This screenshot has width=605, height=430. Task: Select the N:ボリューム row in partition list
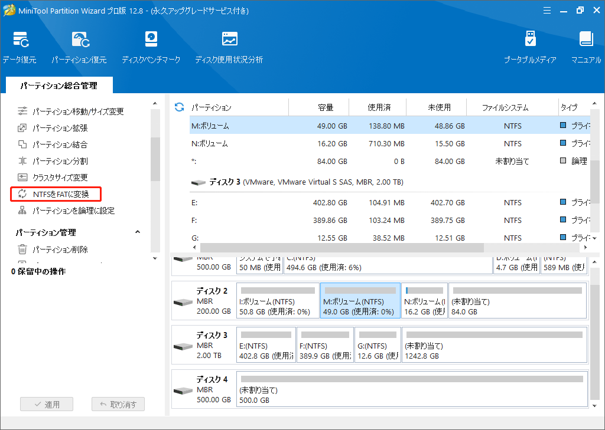click(390, 143)
